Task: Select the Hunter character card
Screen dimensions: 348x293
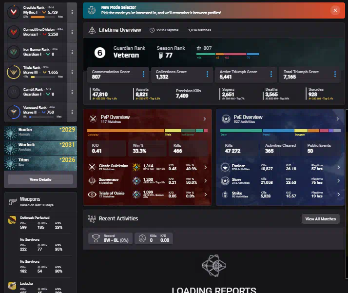Action: pyautogui.click(x=40, y=133)
